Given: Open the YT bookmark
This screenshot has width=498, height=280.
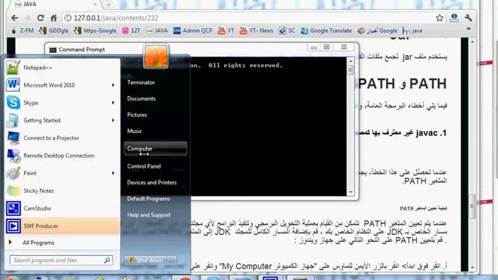Looking at the screenshot, I should (x=226, y=30).
